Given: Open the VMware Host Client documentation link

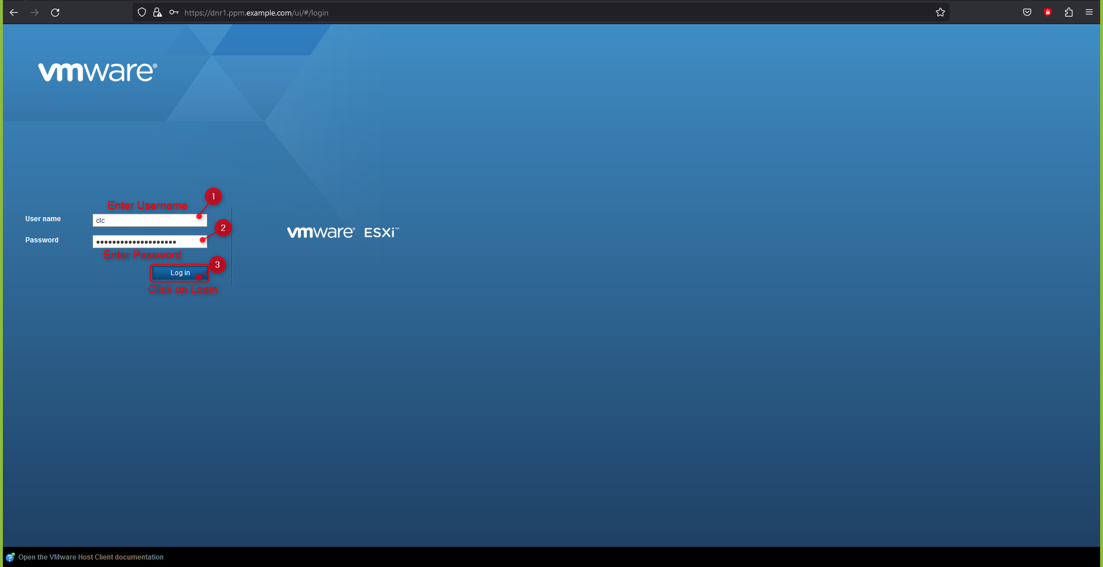Looking at the screenshot, I should (91, 557).
